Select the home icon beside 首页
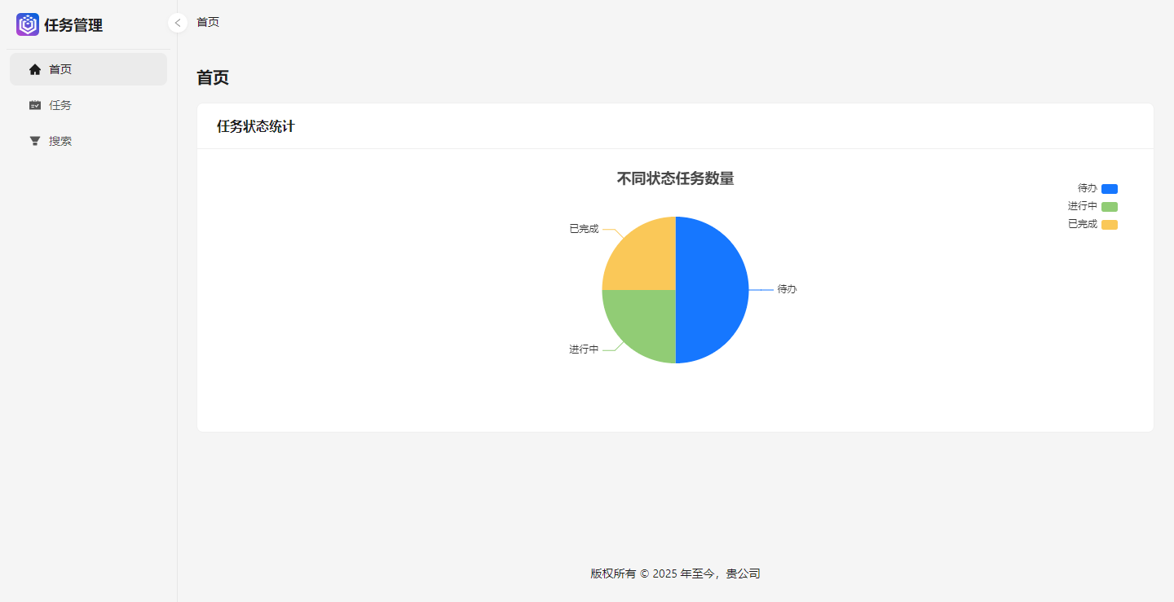This screenshot has height=602, width=1174. coord(35,69)
